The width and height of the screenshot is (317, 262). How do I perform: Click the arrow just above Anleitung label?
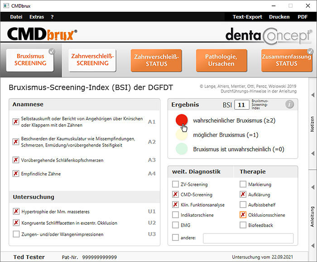click(x=313, y=187)
